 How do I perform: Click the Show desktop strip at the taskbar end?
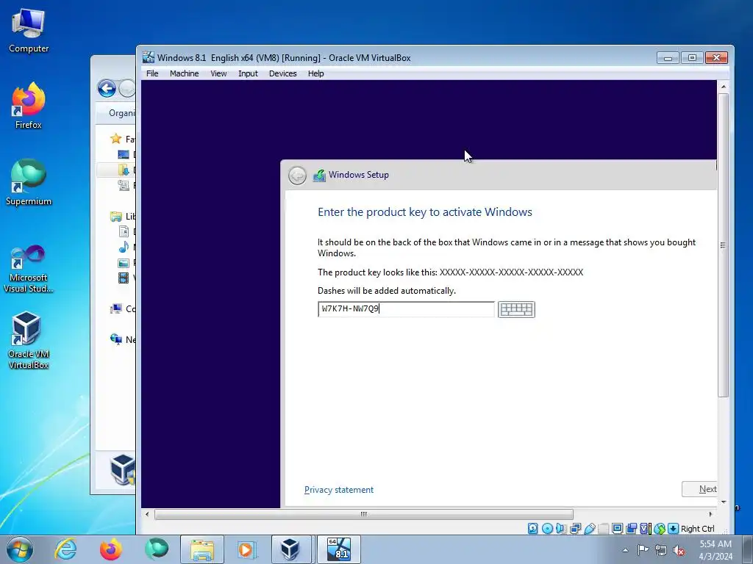tap(748, 549)
